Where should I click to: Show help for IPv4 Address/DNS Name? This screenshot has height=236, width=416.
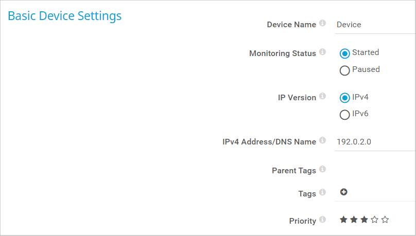tap(322, 140)
